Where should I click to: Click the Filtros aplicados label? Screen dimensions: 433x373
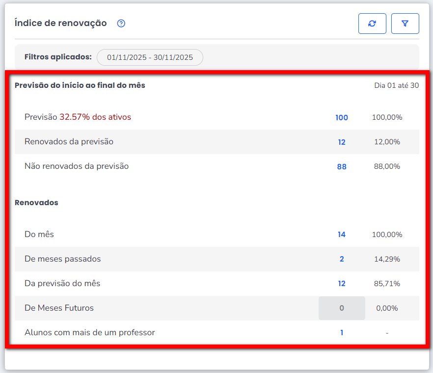(58, 57)
